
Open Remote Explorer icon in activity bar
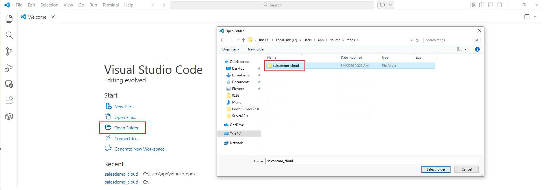(x=9, y=84)
